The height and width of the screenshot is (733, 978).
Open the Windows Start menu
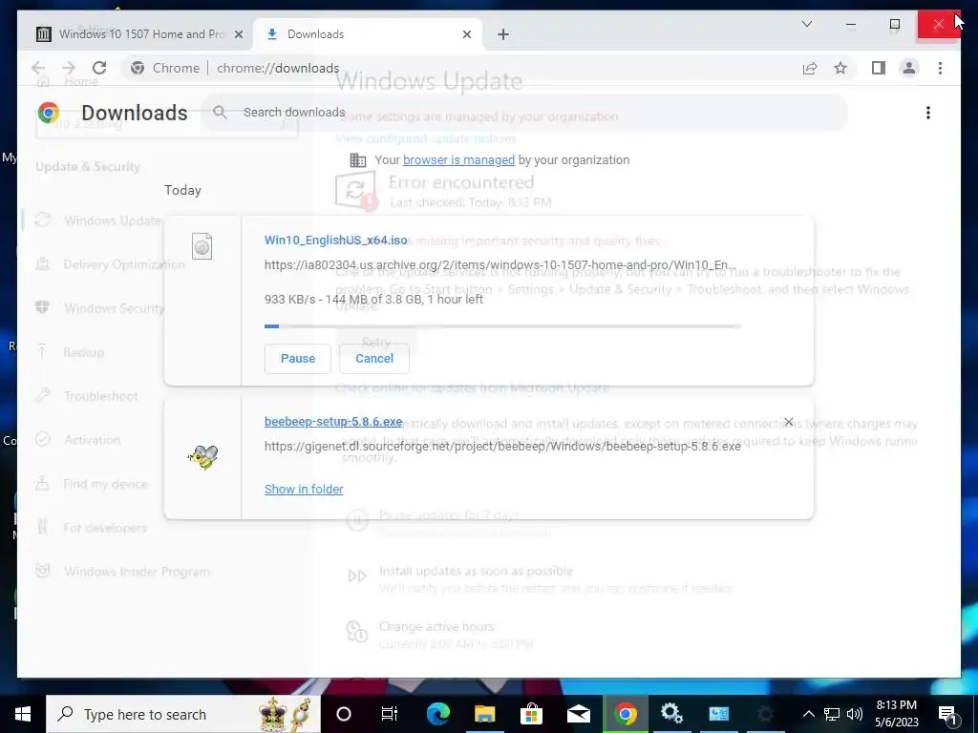[23, 714]
